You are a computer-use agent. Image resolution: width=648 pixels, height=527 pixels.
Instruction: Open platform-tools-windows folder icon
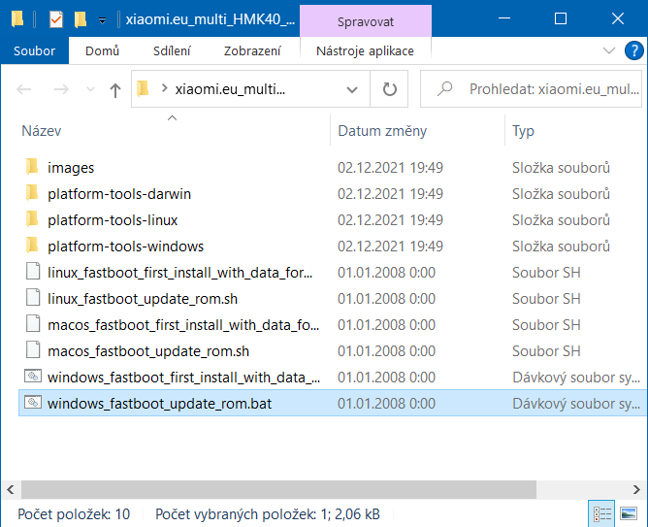tap(32, 246)
